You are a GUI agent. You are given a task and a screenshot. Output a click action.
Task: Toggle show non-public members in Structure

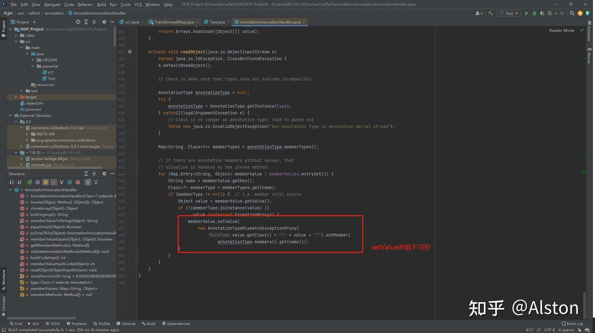pyautogui.click(x=53, y=182)
